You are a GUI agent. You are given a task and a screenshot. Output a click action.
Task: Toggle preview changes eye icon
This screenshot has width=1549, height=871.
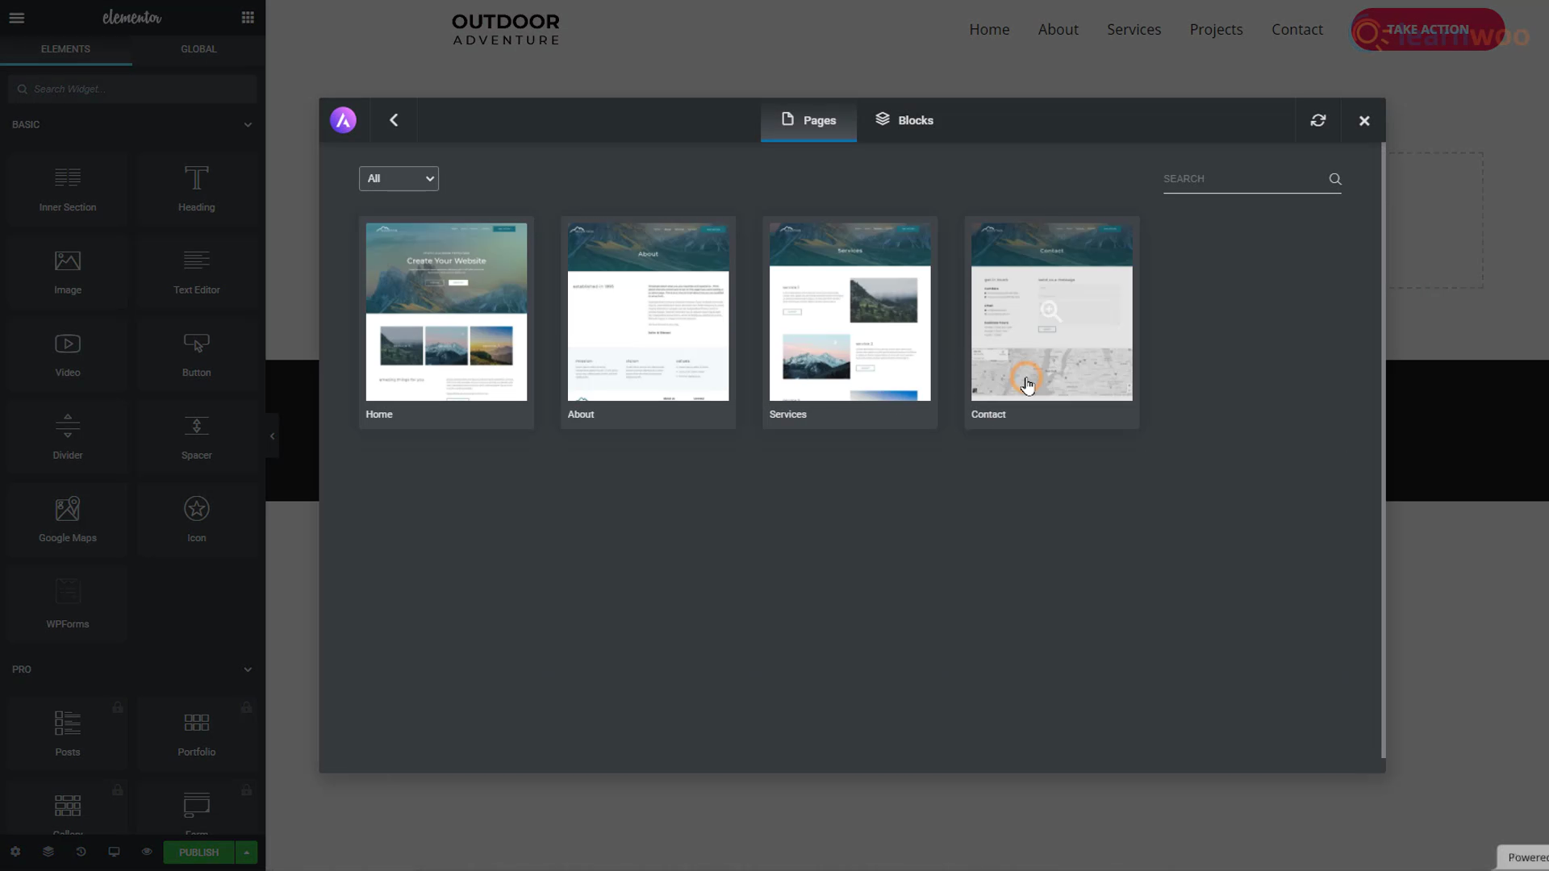point(147,852)
